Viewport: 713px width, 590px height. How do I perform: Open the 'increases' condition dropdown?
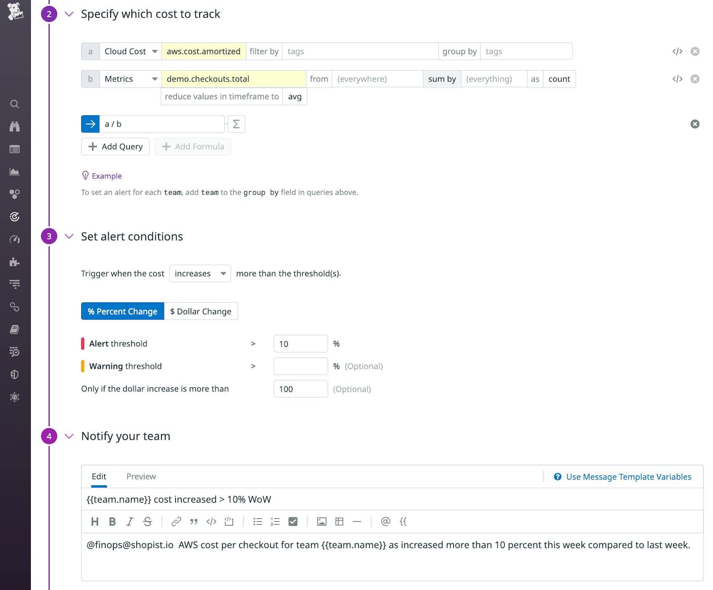(x=200, y=273)
